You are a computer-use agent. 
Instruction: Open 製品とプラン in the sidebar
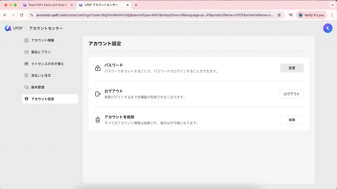[50, 52]
